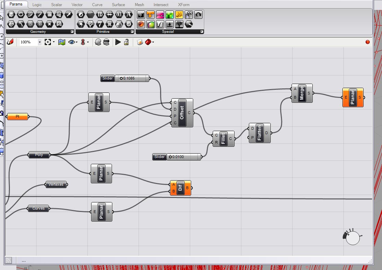The image size is (382, 270).
Task: Expand the Primitive panel corner button
Action: [x=132, y=32]
